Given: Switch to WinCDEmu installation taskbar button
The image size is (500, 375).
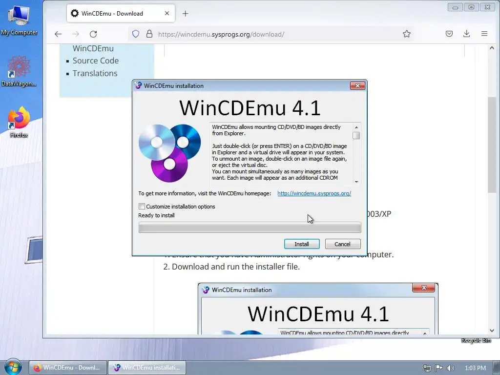Looking at the screenshot, I should coord(147,368).
